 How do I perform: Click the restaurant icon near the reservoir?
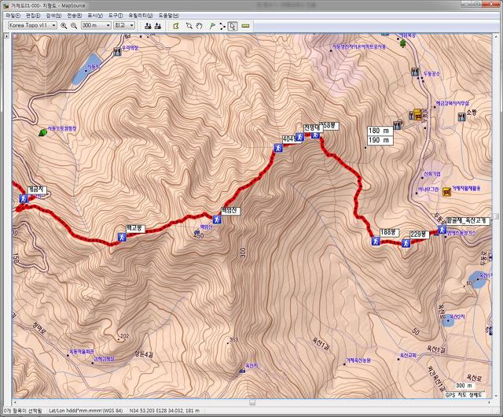117,51
